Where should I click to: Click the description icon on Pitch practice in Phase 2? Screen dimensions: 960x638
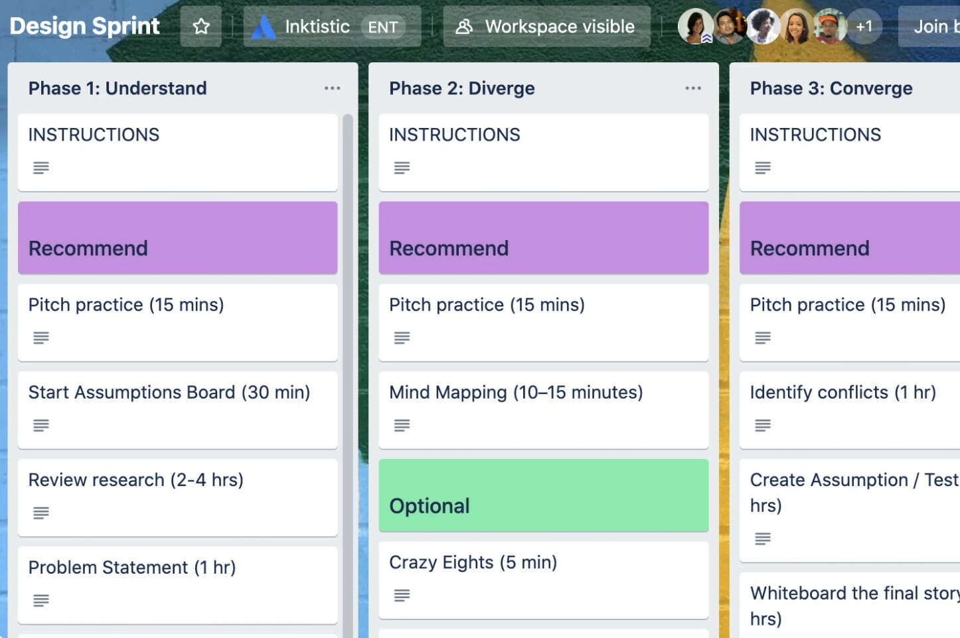tap(402, 338)
